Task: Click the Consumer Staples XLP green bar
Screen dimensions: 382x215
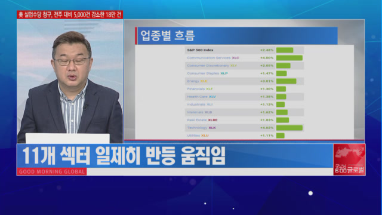Action: 281,73
